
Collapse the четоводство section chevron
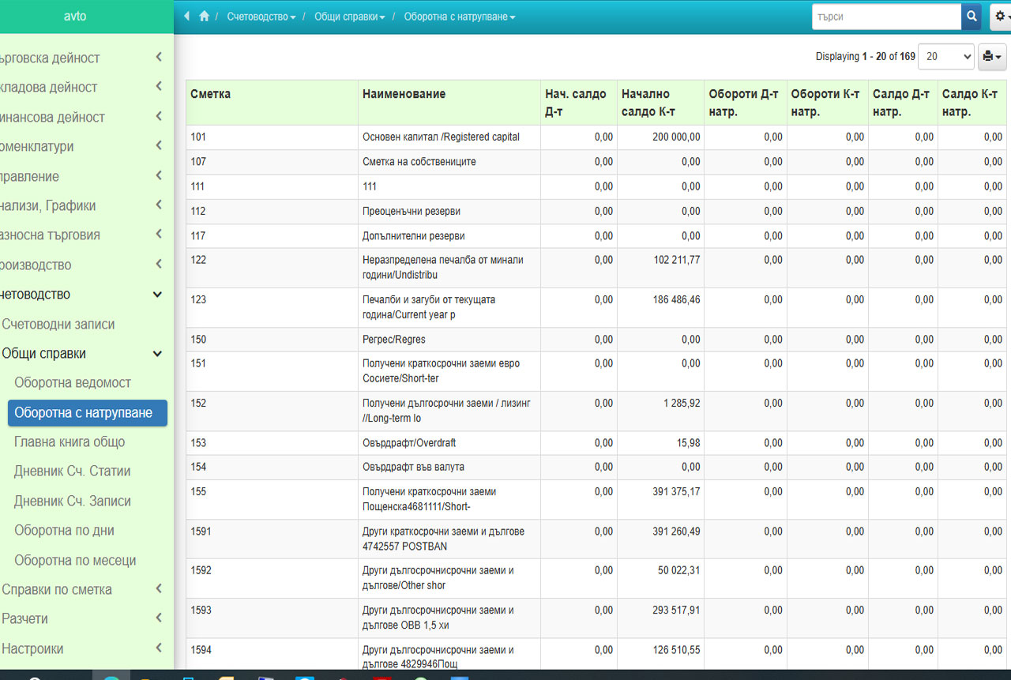(158, 294)
